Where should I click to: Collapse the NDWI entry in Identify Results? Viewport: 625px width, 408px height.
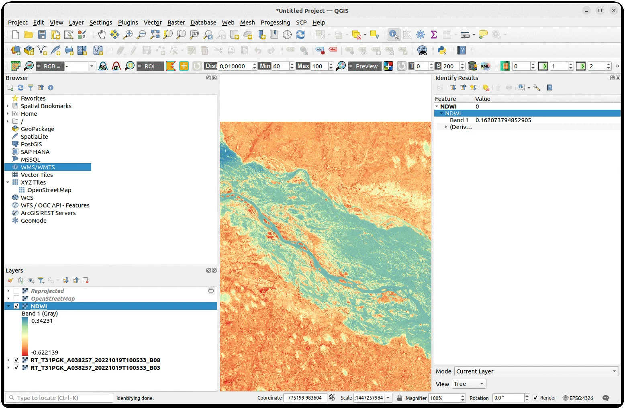coord(437,106)
